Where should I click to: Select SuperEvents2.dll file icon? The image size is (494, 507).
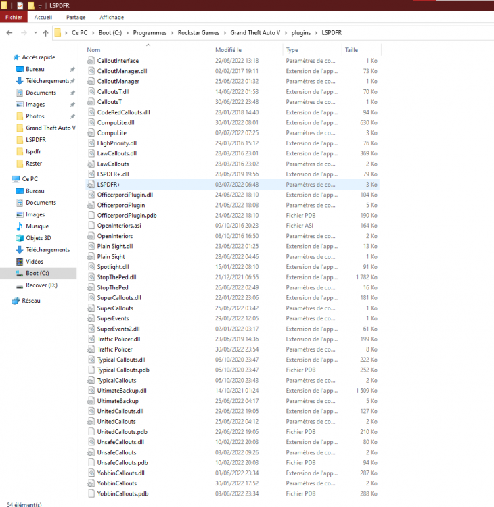91,329
